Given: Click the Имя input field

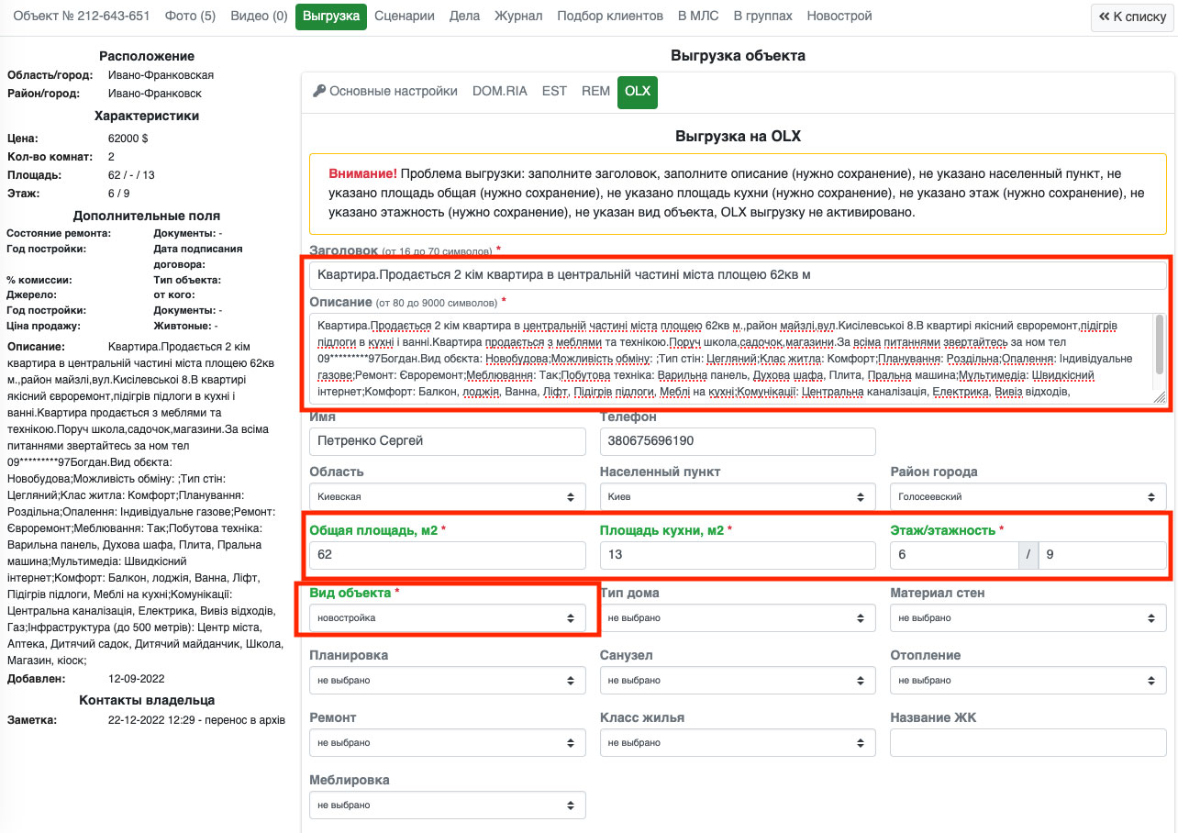Looking at the screenshot, I should pyautogui.click(x=448, y=441).
